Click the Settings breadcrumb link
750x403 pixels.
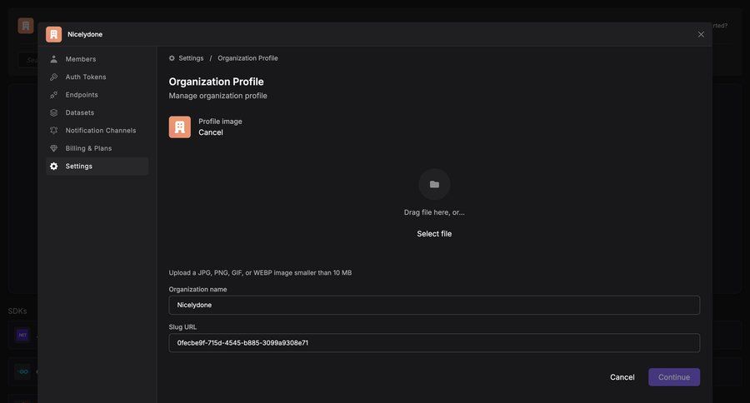click(191, 58)
